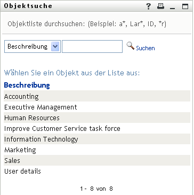Choose the Human Resources entry
Image resolution: width=194 pixels, height=195 pixels.
pos(97,118)
